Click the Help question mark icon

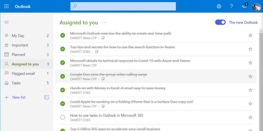tap(231, 6)
